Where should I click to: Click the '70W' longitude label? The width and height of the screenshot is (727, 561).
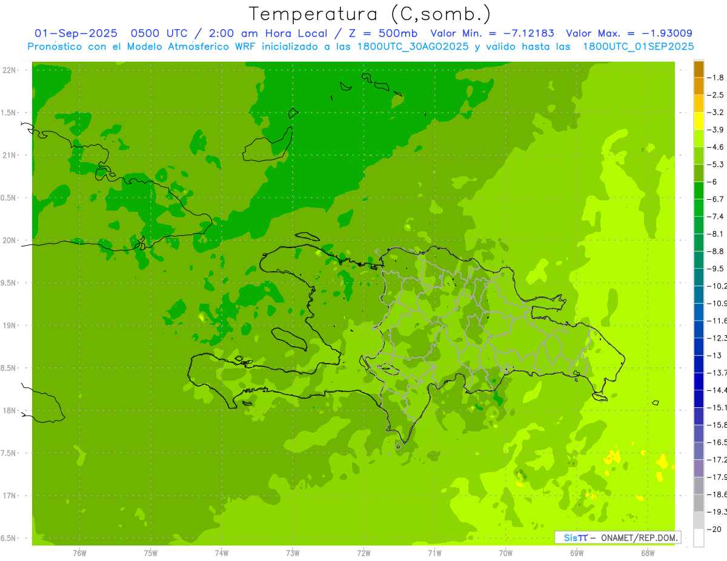(506, 553)
